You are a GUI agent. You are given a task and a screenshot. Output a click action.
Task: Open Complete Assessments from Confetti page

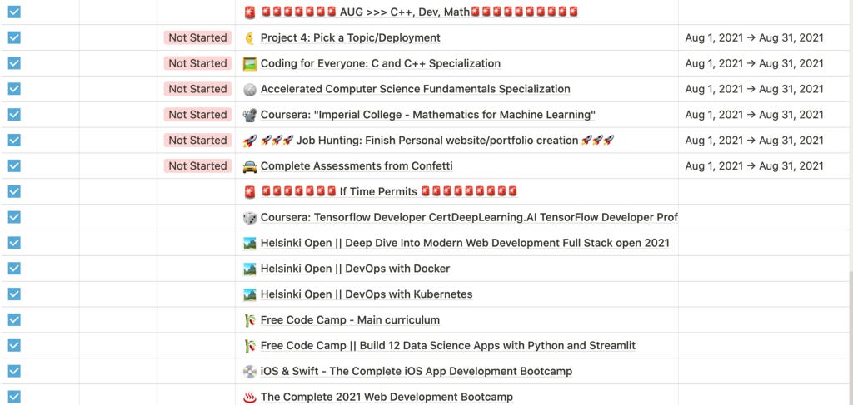[357, 166]
